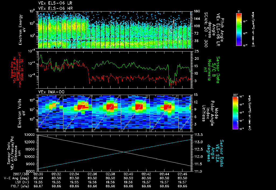Click the '02:44' time axis label
276x190 pixels.
click(x=164, y=174)
